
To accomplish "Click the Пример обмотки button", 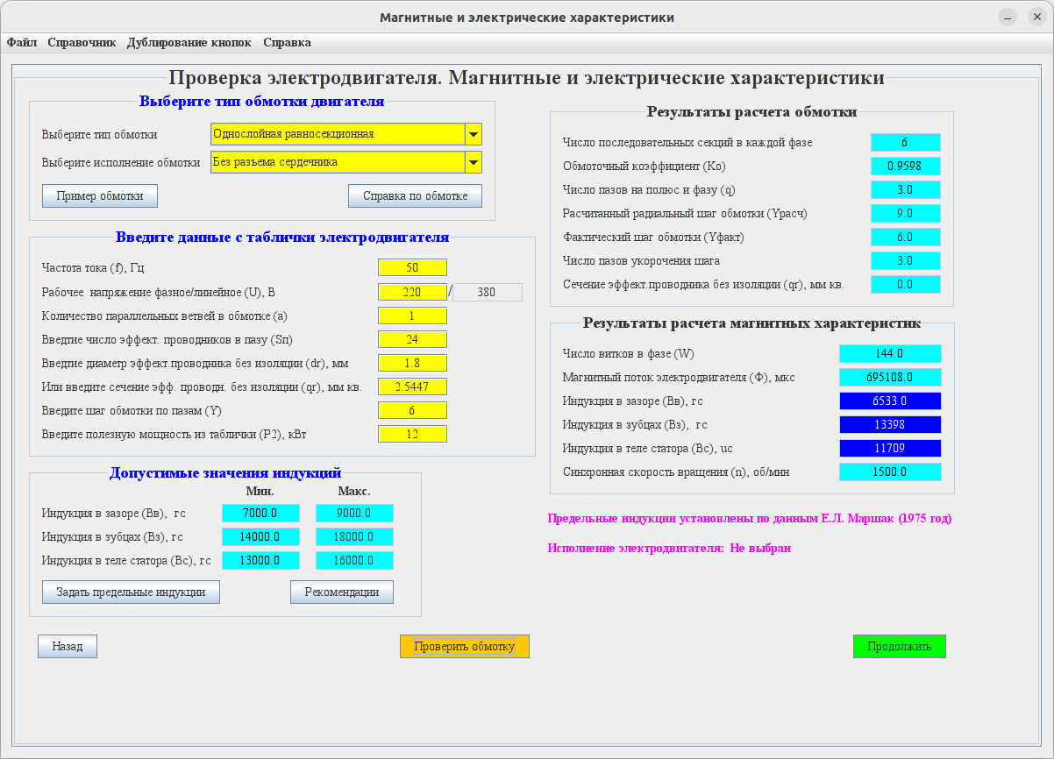I will point(100,195).
